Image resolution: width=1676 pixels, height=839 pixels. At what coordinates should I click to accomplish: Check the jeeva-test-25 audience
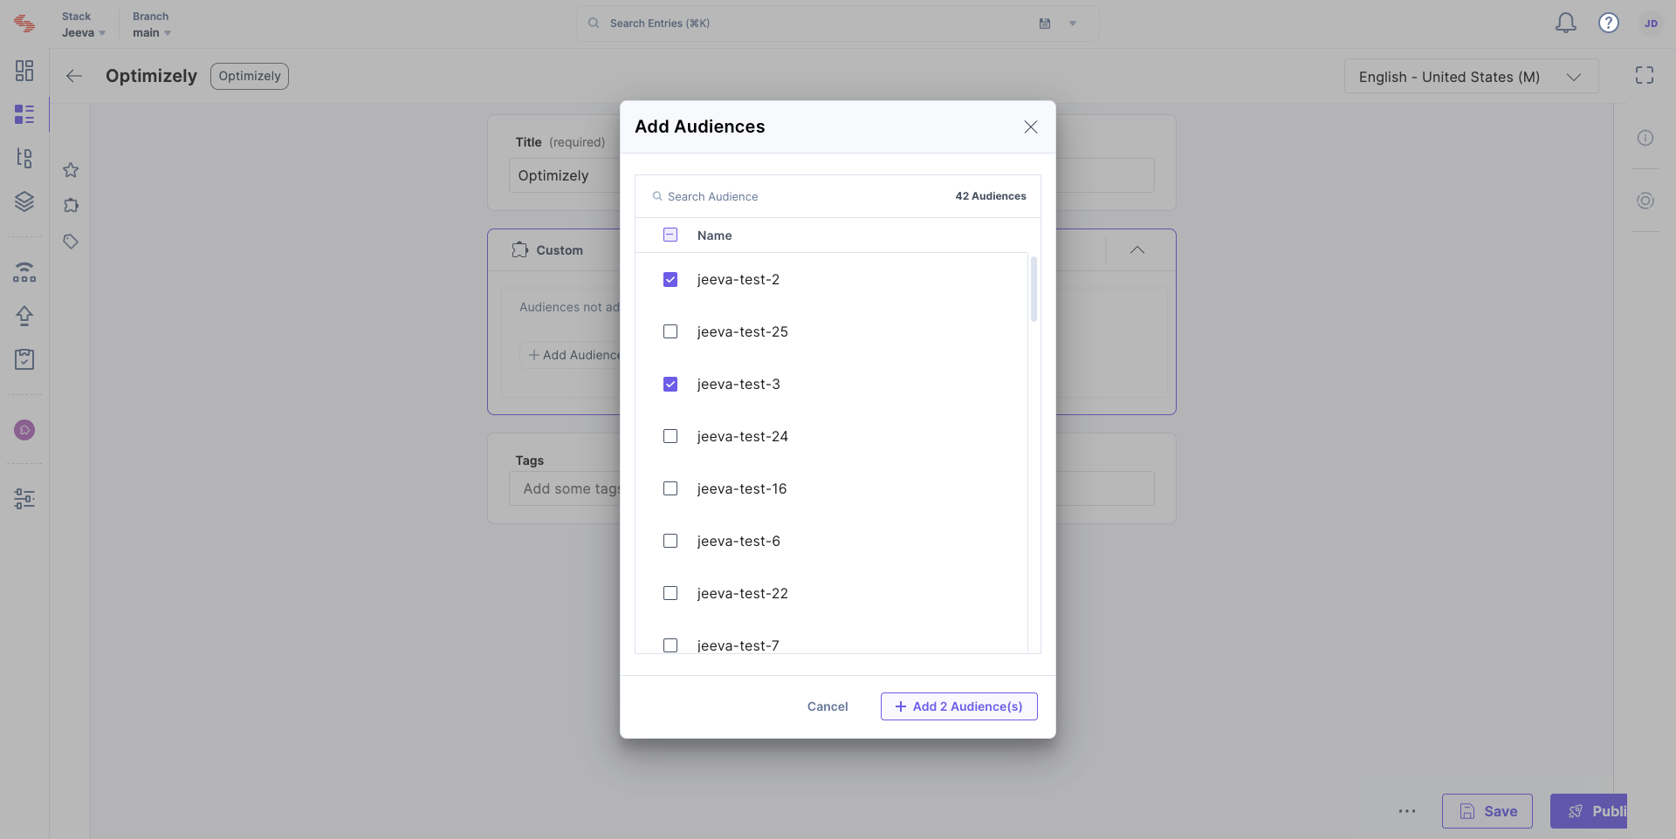coord(670,331)
